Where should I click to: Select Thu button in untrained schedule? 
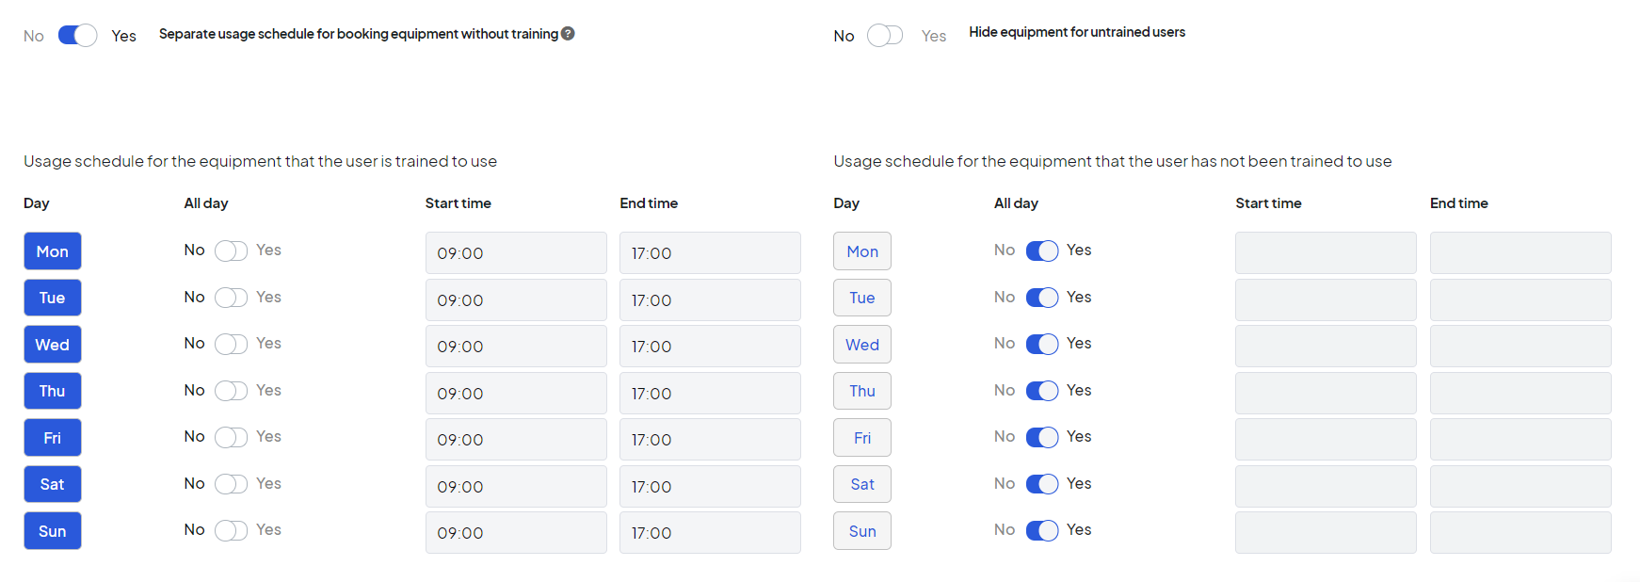[x=861, y=391]
